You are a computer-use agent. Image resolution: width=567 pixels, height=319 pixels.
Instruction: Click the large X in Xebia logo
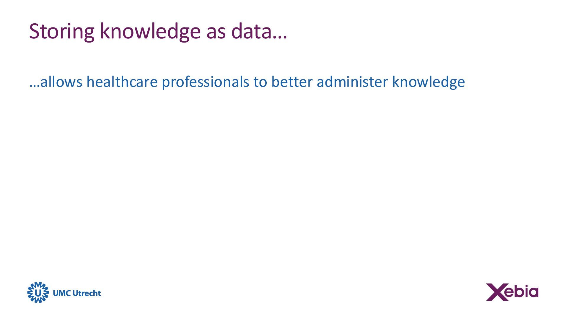(x=496, y=292)
